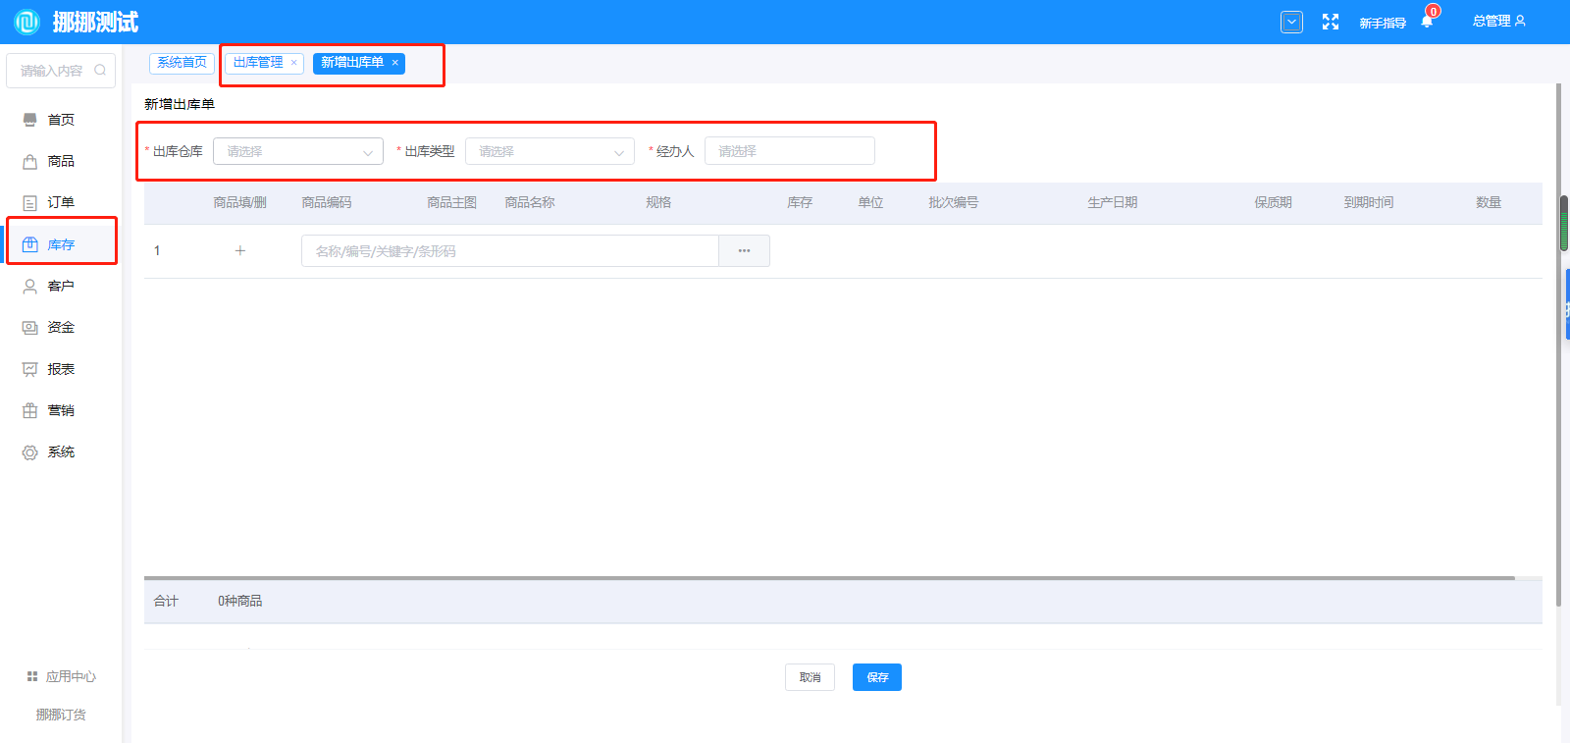This screenshot has height=743, width=1570.
Task: Click the 单位 column header
Action: [870, 202]
